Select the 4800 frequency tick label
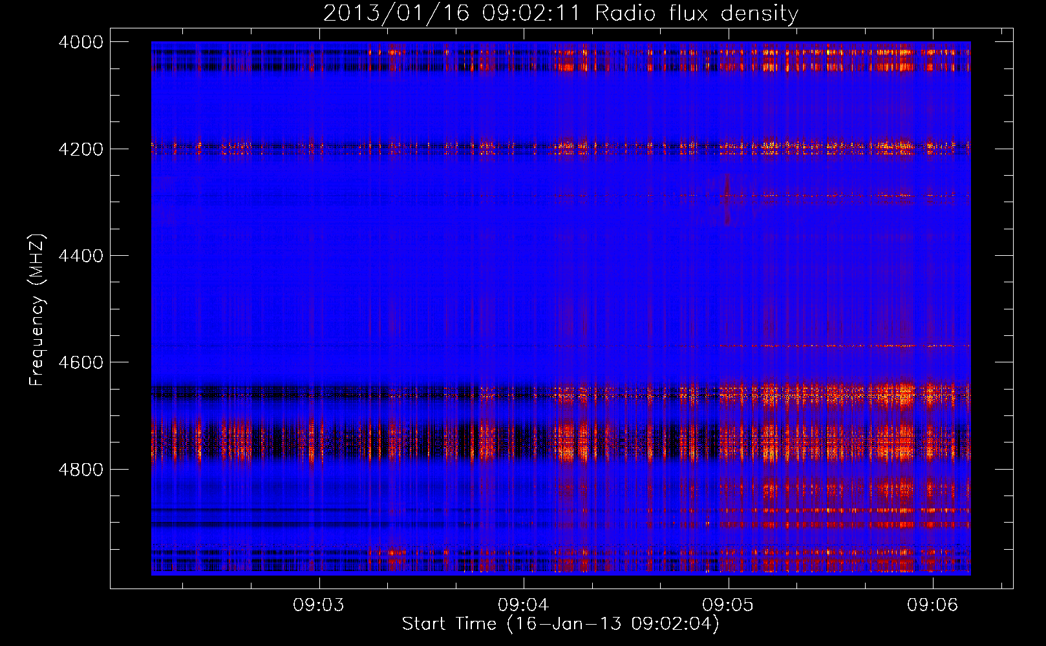Viewport: 1046px width, 646px height. click(81, 469)
